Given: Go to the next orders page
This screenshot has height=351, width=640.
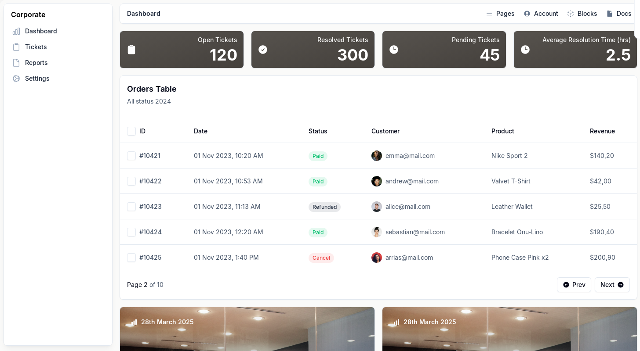Looking at the screenshot, I should click(x=612, y=285).
